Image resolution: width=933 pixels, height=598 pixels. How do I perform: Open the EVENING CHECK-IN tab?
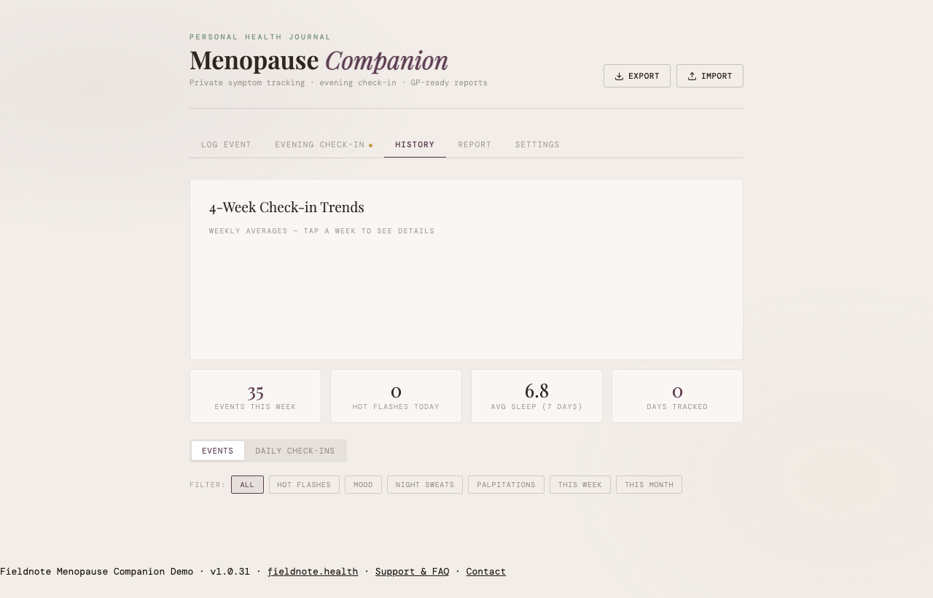[319, 144]
